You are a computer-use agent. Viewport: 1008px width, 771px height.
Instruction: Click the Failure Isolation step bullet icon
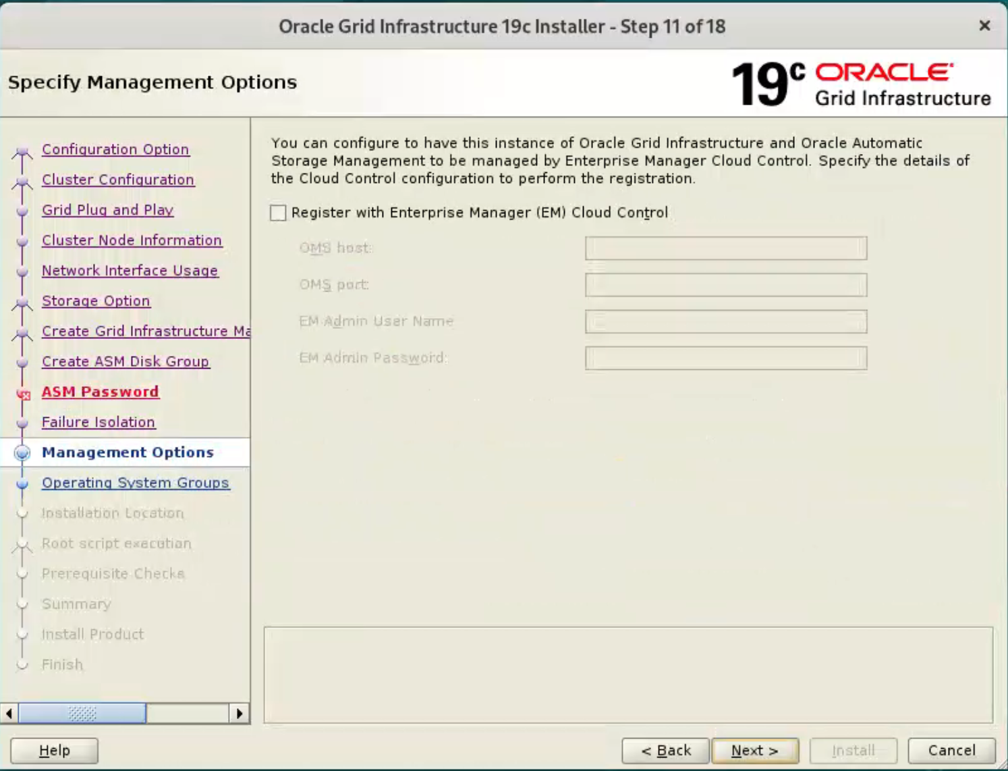pyautogui.click(x=22, y=423)
